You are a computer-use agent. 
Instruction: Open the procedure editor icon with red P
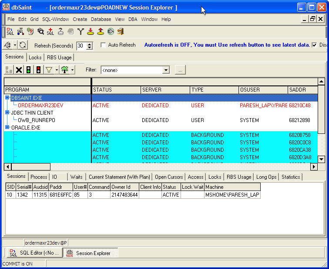pos(30,32)
